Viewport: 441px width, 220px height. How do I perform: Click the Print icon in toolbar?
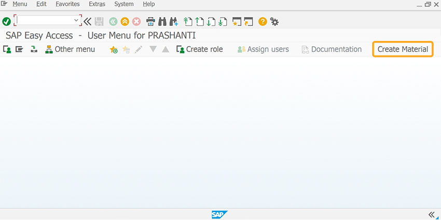pos(151,22)
